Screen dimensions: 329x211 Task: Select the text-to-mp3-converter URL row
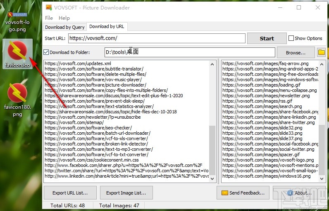[x=126, y=149]
